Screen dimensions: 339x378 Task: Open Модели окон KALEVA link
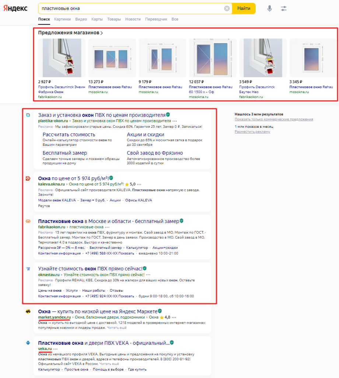point(57,200)
